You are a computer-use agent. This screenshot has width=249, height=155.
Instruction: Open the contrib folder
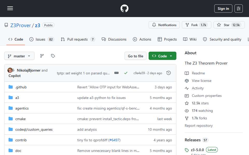coord(21,140)
